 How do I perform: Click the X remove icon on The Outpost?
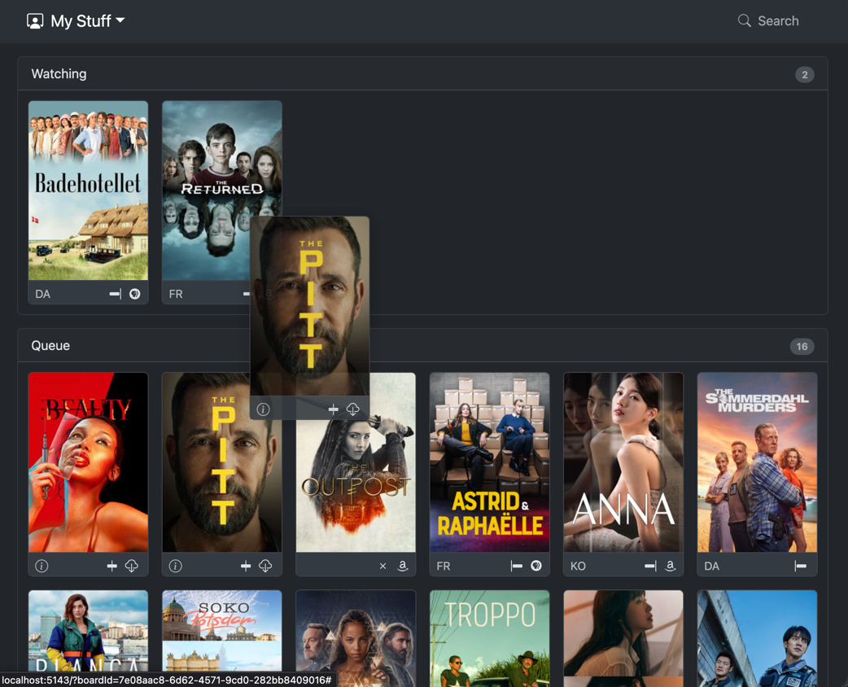(x=382, y=566)
